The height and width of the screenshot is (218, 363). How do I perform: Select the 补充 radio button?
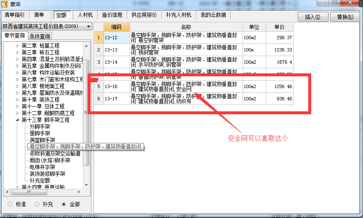tap(37, 205)
